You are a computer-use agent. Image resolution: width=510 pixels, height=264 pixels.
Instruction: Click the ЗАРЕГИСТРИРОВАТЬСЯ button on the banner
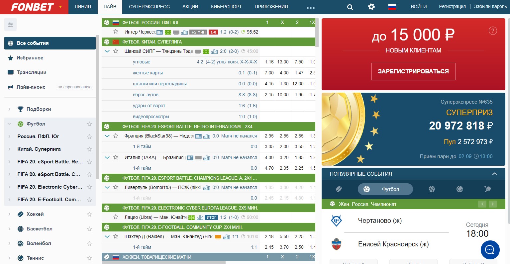pyautogui.click(x=413, y=71)
